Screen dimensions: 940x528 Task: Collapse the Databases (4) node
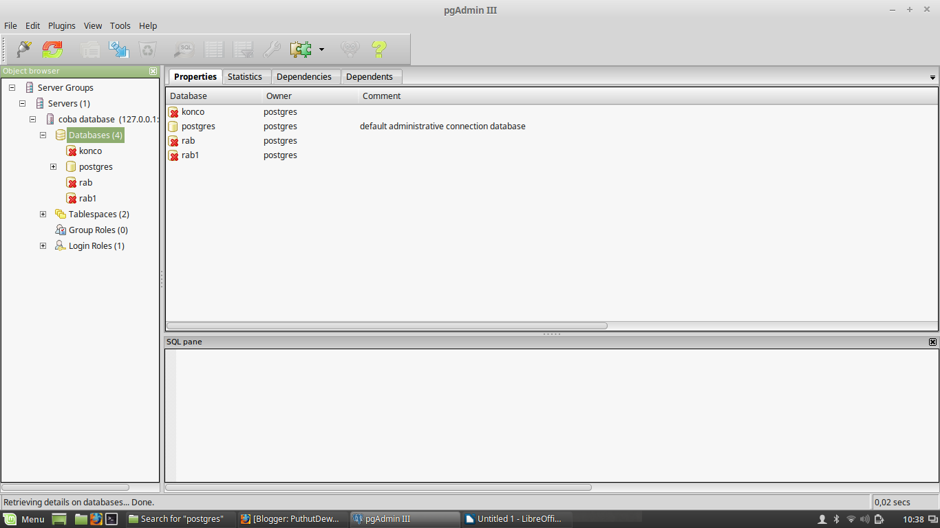tap(43, 135)
